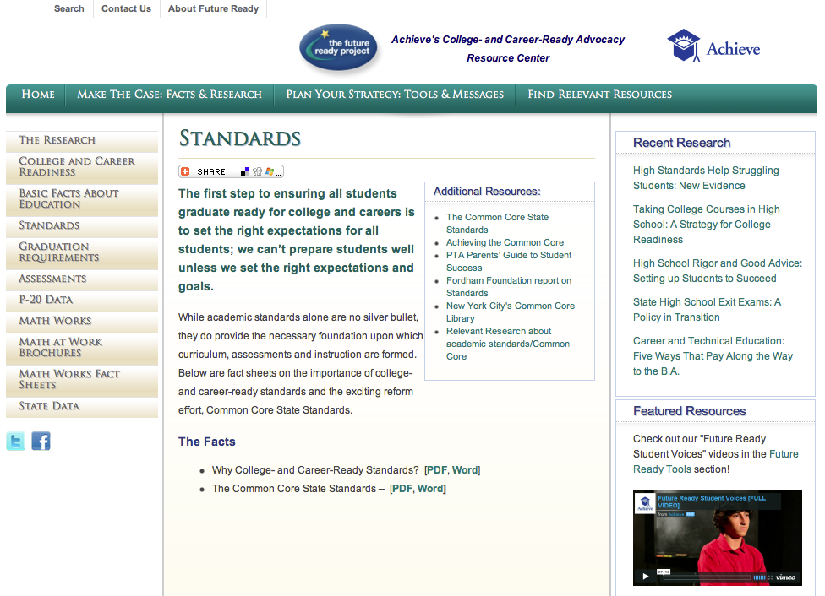Screen dimensions: 825x596
Task: Open High School Rigor and Good Advice link
Action: 717,271
